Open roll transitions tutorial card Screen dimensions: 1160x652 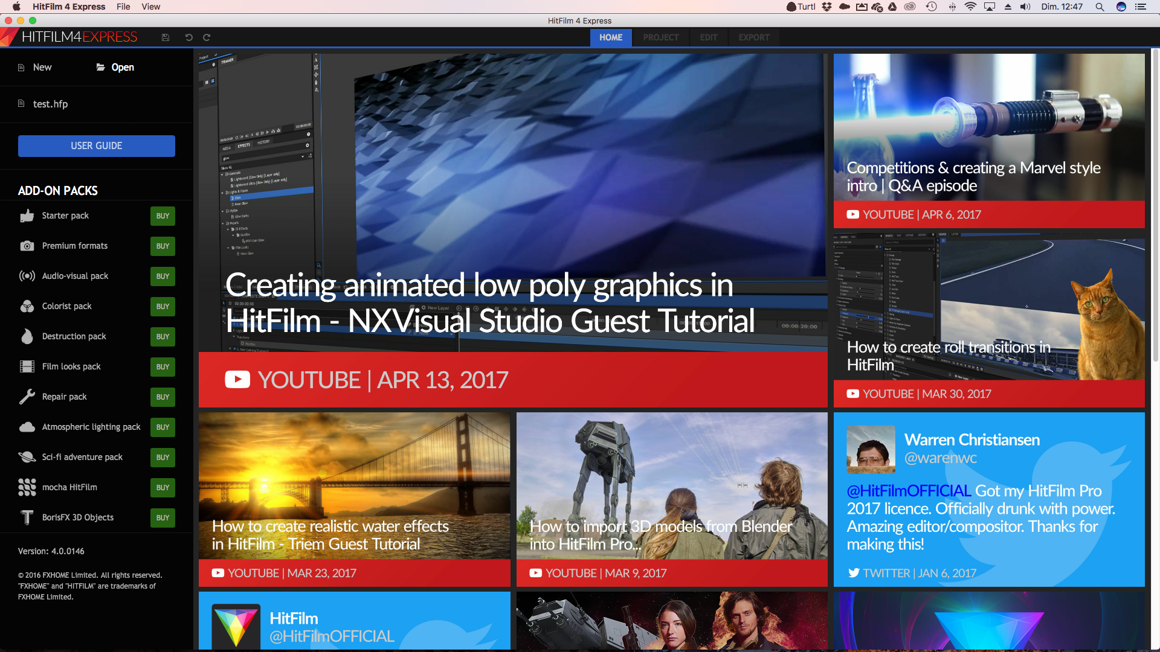click(989, 320)
